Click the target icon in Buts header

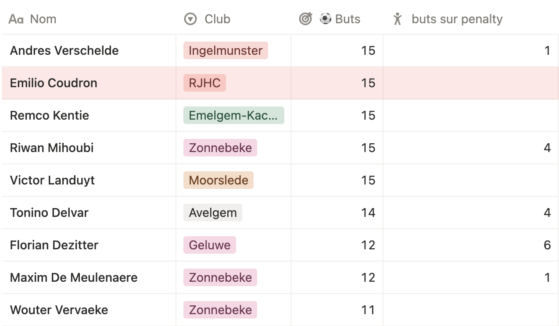tap(305, 19)
